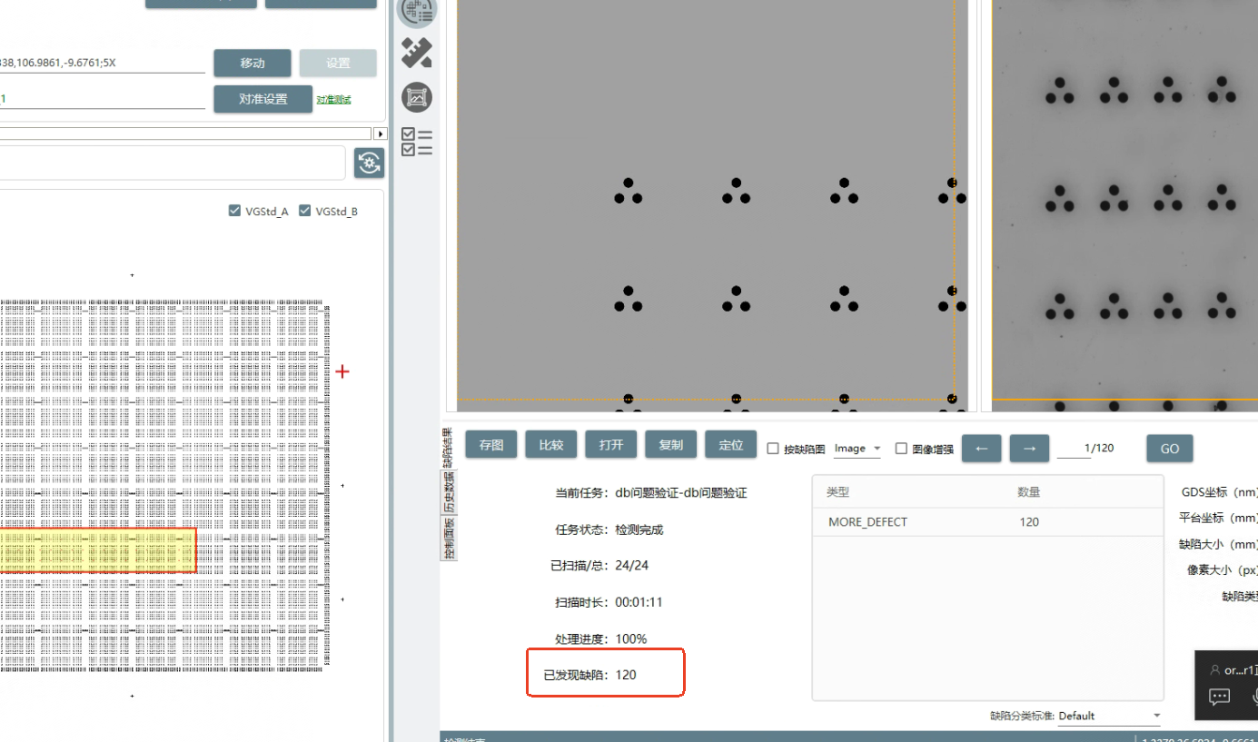This screenshot has width=1258, height=742.
Task: Click the 打开 button
Action: 611,445
